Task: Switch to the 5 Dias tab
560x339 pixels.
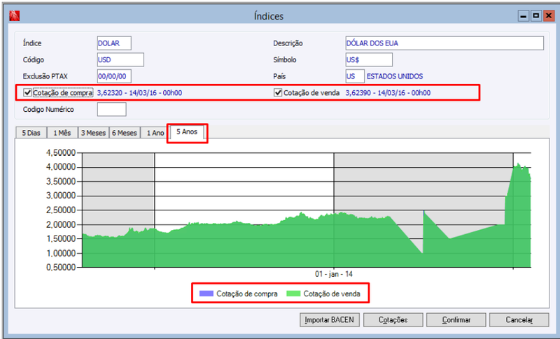Action: pos(31,133)
